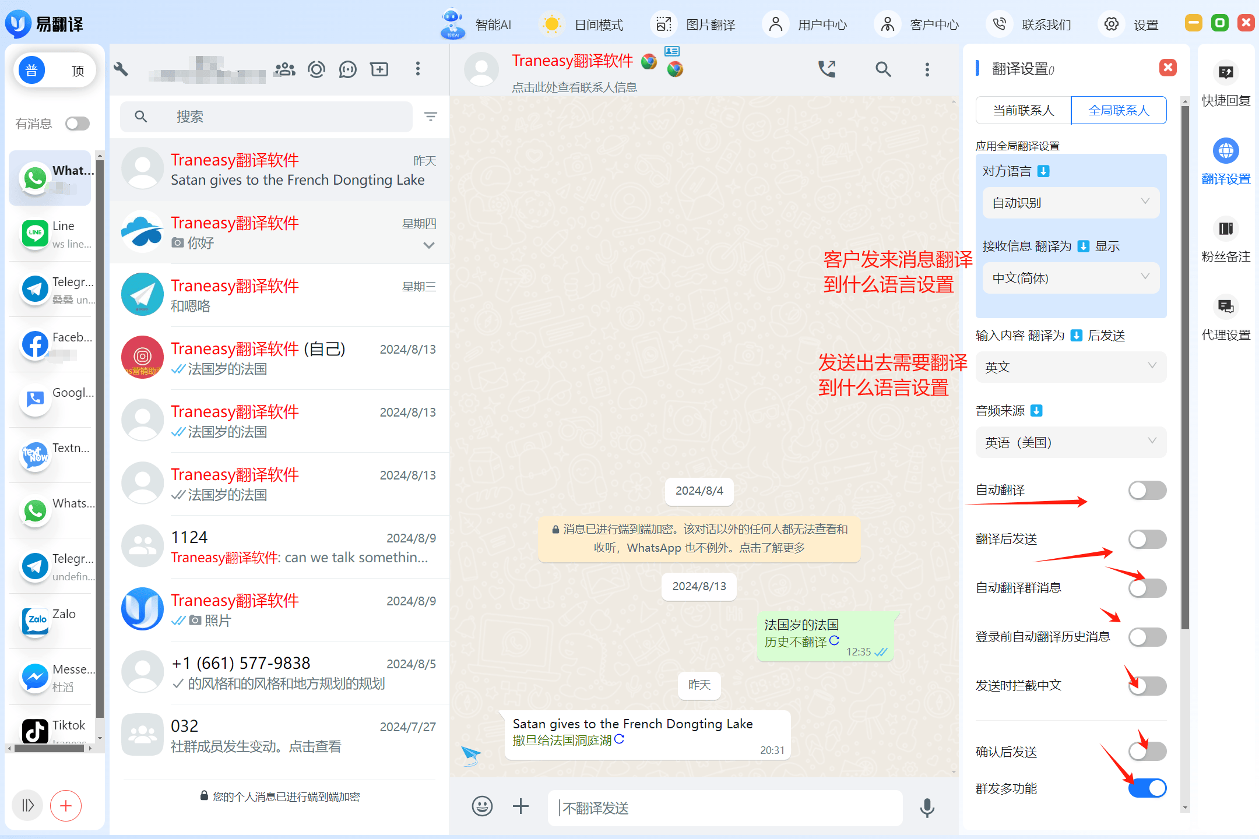Start a new chat with plus icon
This screenshot has width=1259, height=839.
379,69
